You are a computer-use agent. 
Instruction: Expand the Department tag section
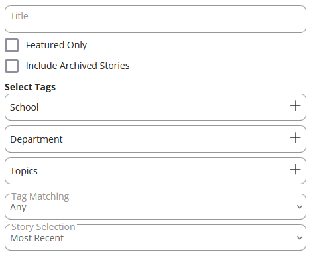click(155, 139)
